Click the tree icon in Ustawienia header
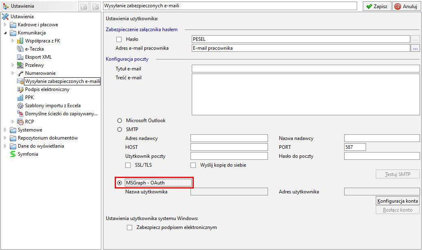The image size is (422, 250). click(x=6, y=6)
